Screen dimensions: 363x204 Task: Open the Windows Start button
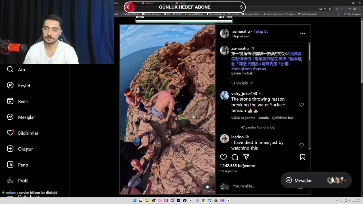pos(135,201)
